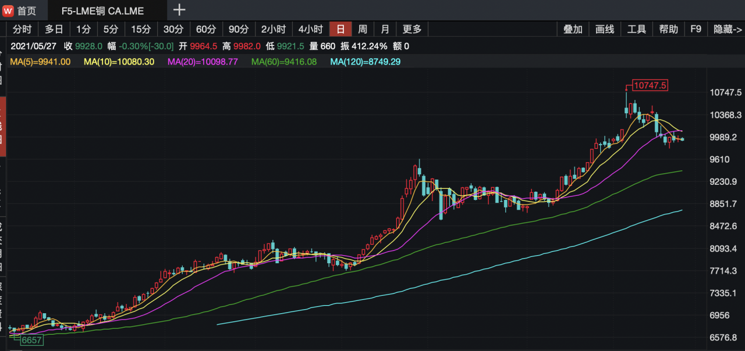This screenshot has height=351, width=745.
Task: Click high price 9982.0 value
Action: [247, 46]
